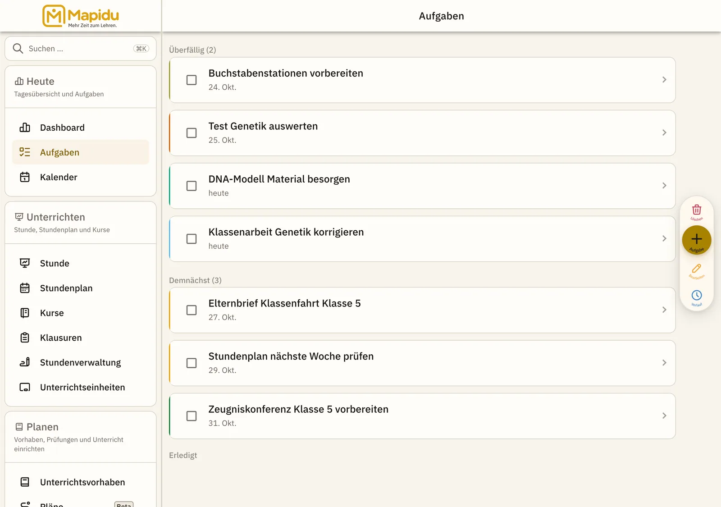Open Test Genetik auswerten chevron

tap(664, 132)
